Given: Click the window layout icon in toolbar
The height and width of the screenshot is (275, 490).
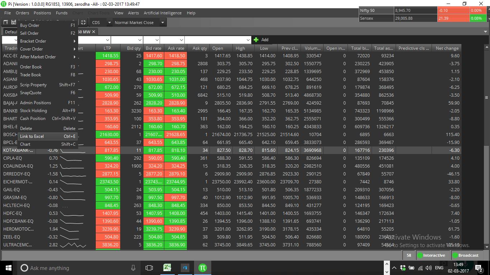Looking at the screenshot, I should click(6, 23).
